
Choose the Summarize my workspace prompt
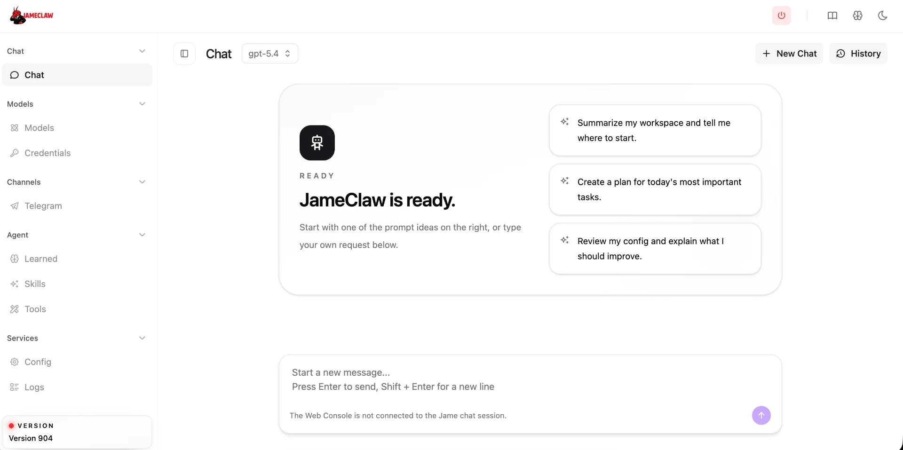point(655,130)
